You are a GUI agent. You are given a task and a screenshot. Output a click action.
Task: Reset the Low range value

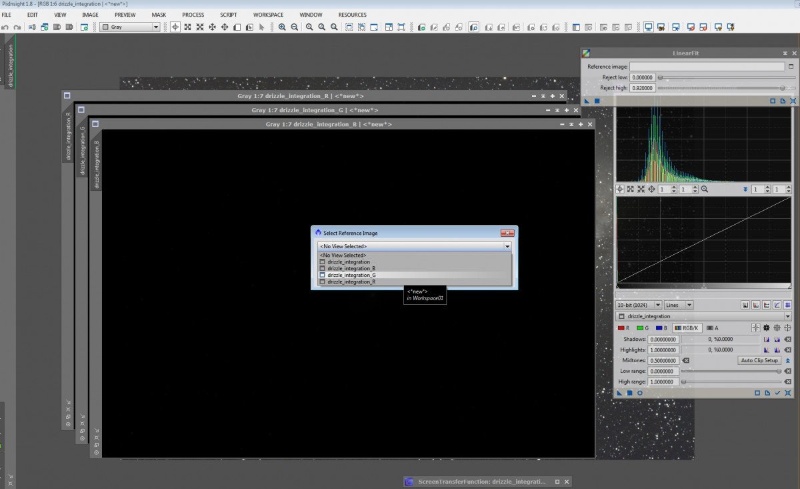[787, 371]
